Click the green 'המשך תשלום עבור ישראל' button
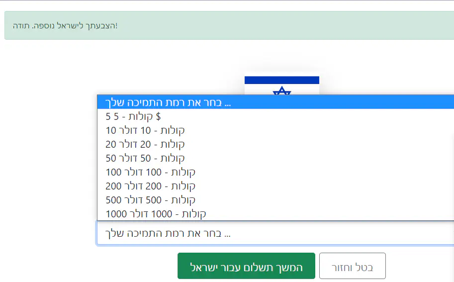Screen dimensions: 454x282 coord(246,266)
